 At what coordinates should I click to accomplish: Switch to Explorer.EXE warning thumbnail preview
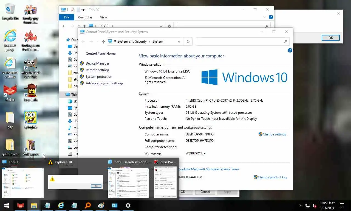(76, 179)
